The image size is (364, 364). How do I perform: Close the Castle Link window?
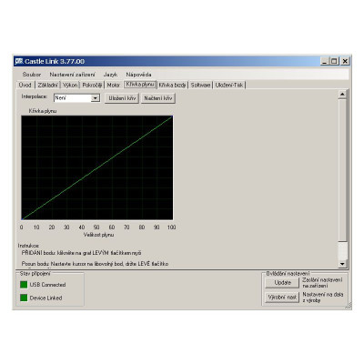[345, 61]
